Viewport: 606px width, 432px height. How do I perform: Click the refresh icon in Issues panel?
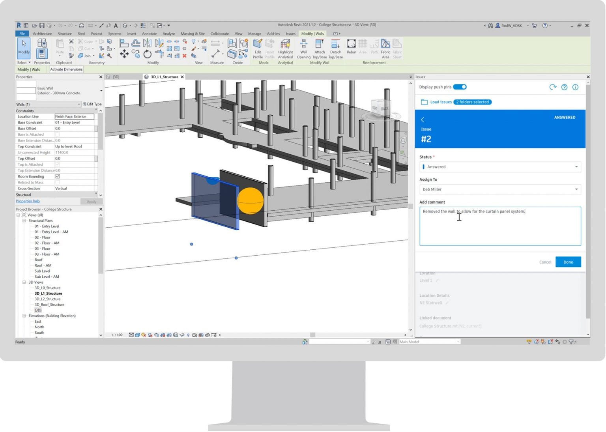tap(553, 87)
